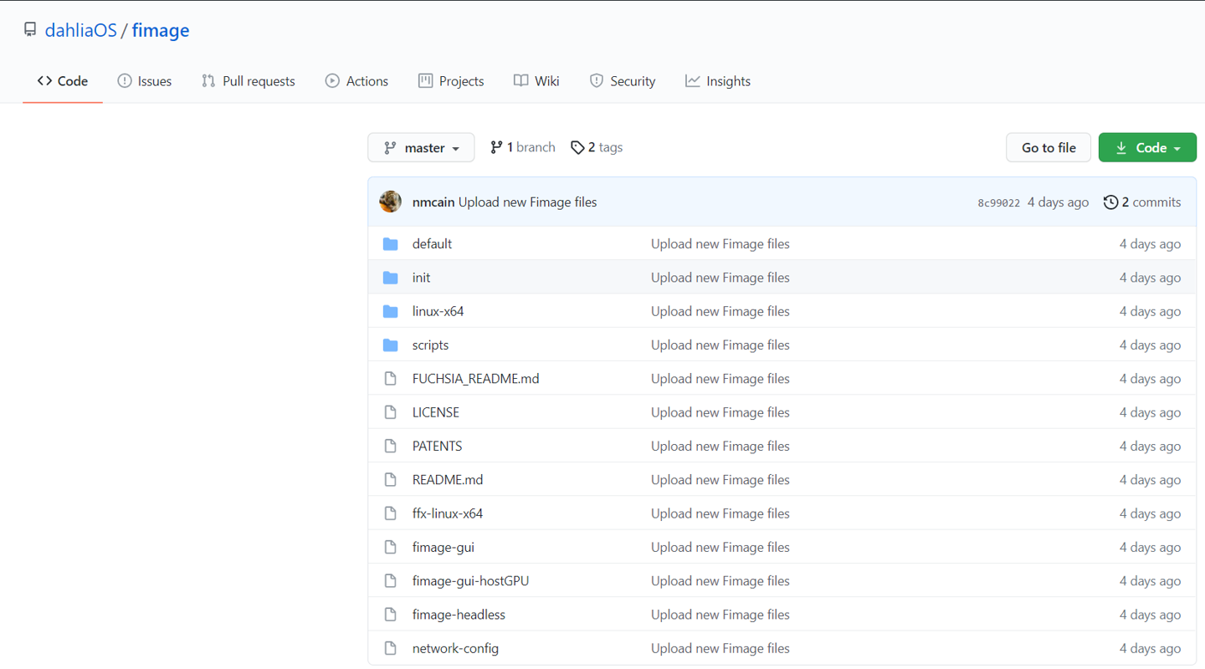The height and width of the screenshot is (669, 1205).
Task: Click the folder icon next to linux-x64
Action: click(x=390, y=311)
